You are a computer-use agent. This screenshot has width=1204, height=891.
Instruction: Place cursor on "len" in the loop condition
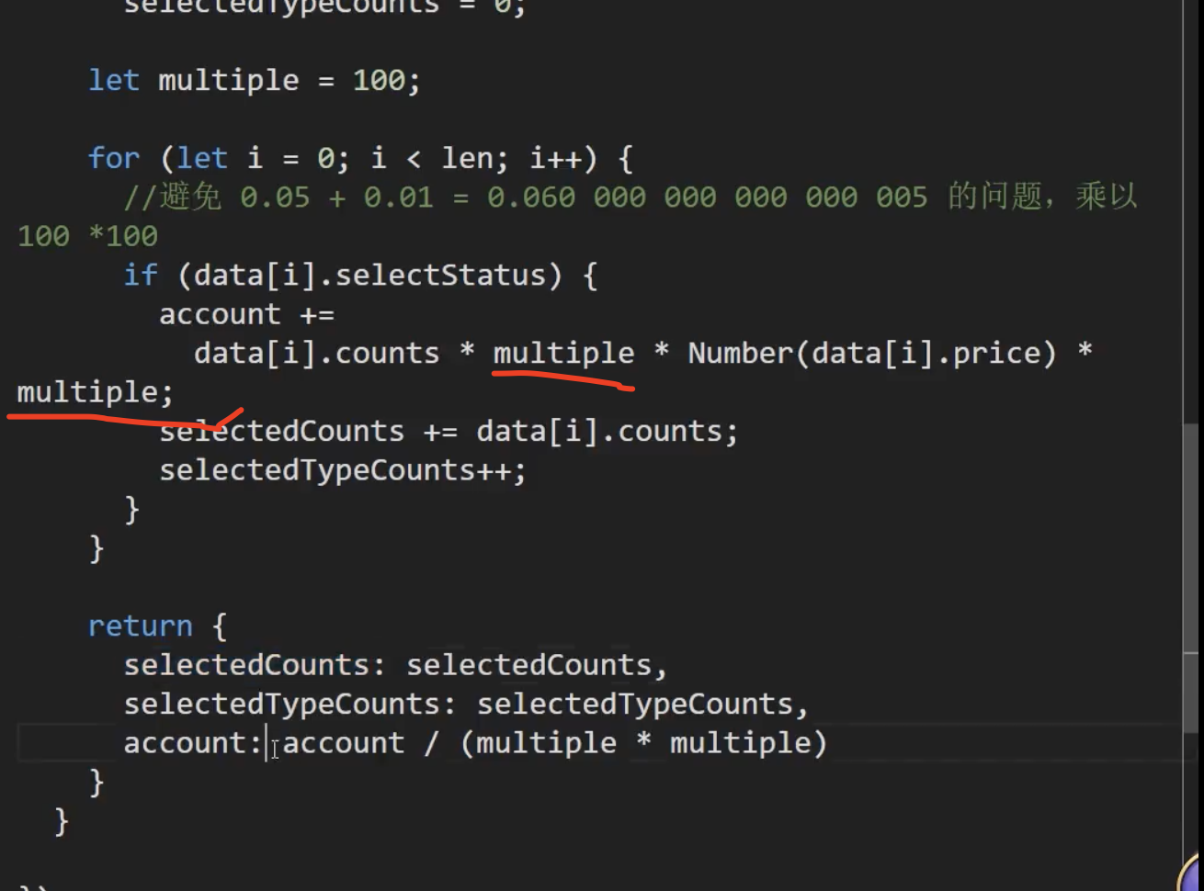coord(467,158)
